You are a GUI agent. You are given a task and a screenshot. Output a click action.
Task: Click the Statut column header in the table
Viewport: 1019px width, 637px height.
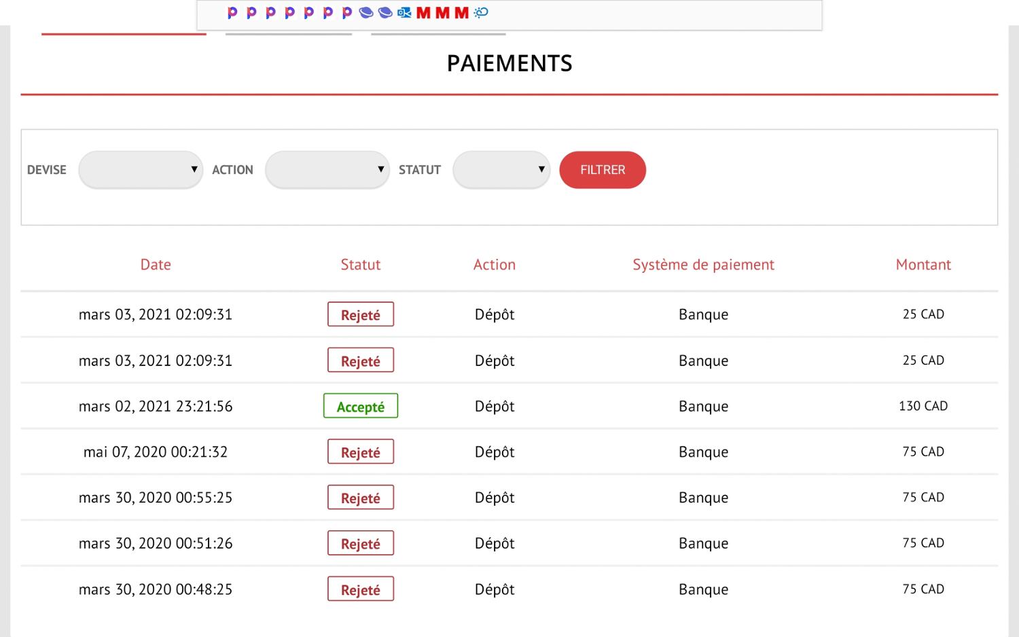(x=360, y=265)
